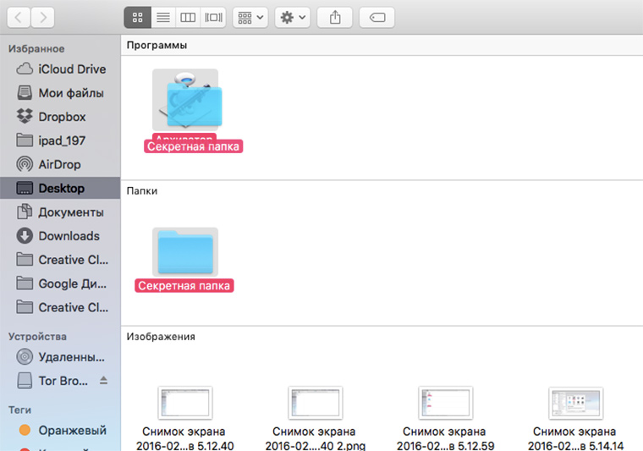Open first Creative Cl... folder in sidebar
The image size is (643, 451).
(x=60, y=260)
